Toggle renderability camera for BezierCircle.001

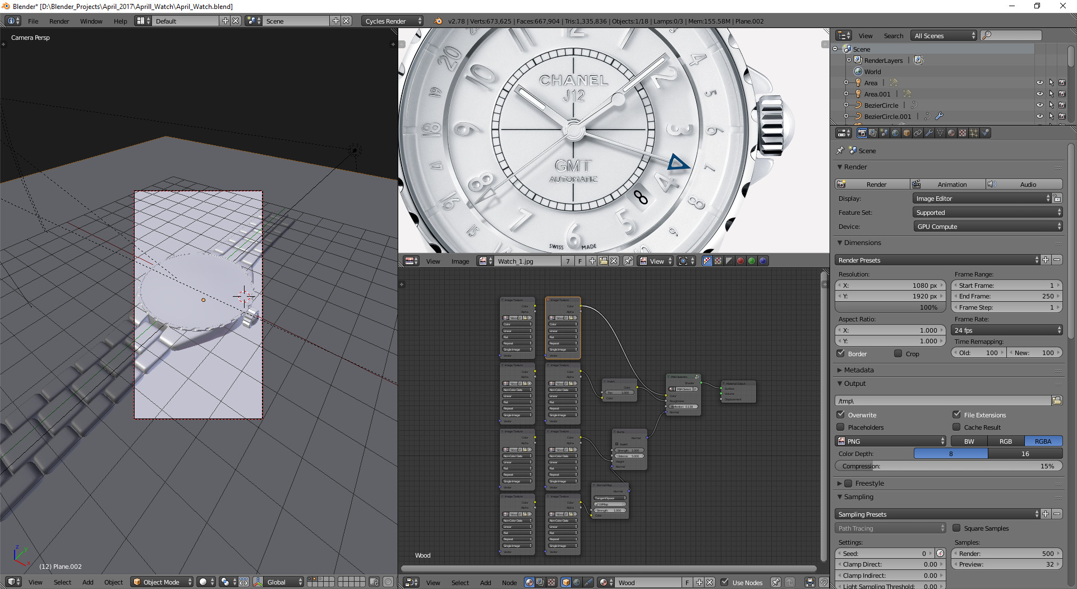coord(1062,116)
